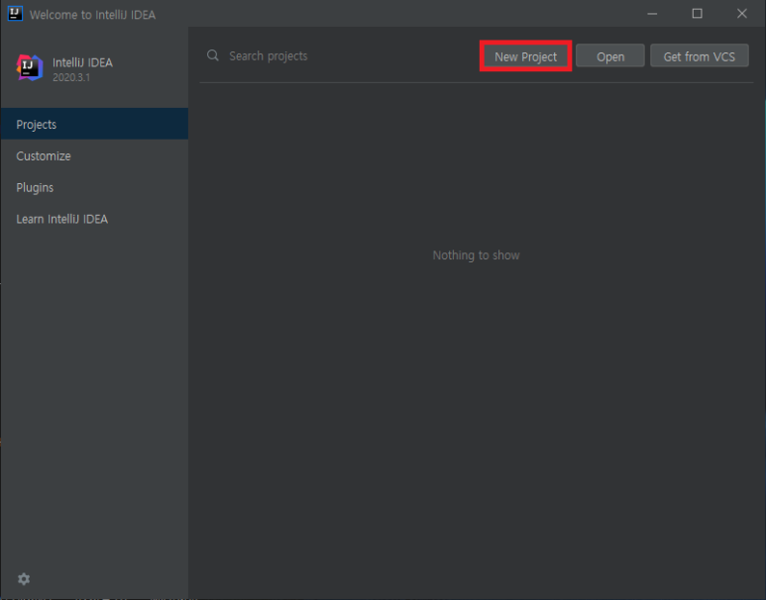Open Learn IntelliJ IDEA section

pyautogui.click(x=94, y=219)
